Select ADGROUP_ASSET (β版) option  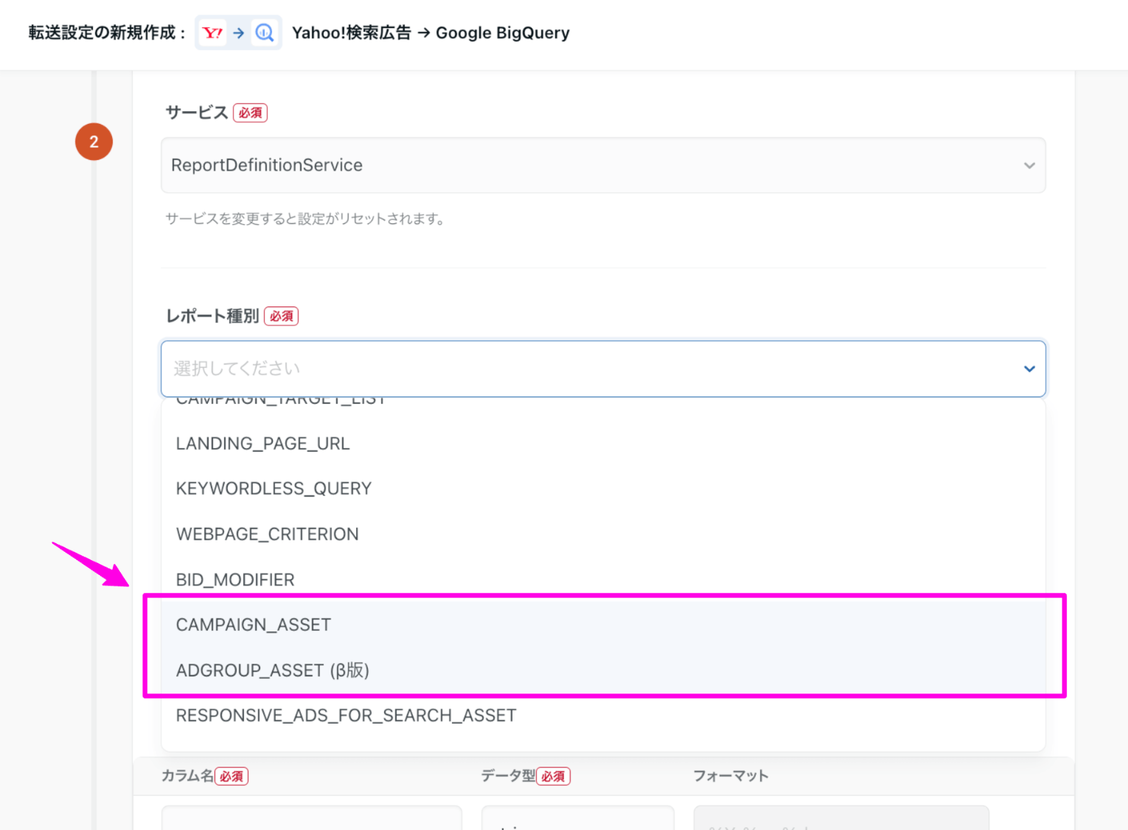click(603, 670)
